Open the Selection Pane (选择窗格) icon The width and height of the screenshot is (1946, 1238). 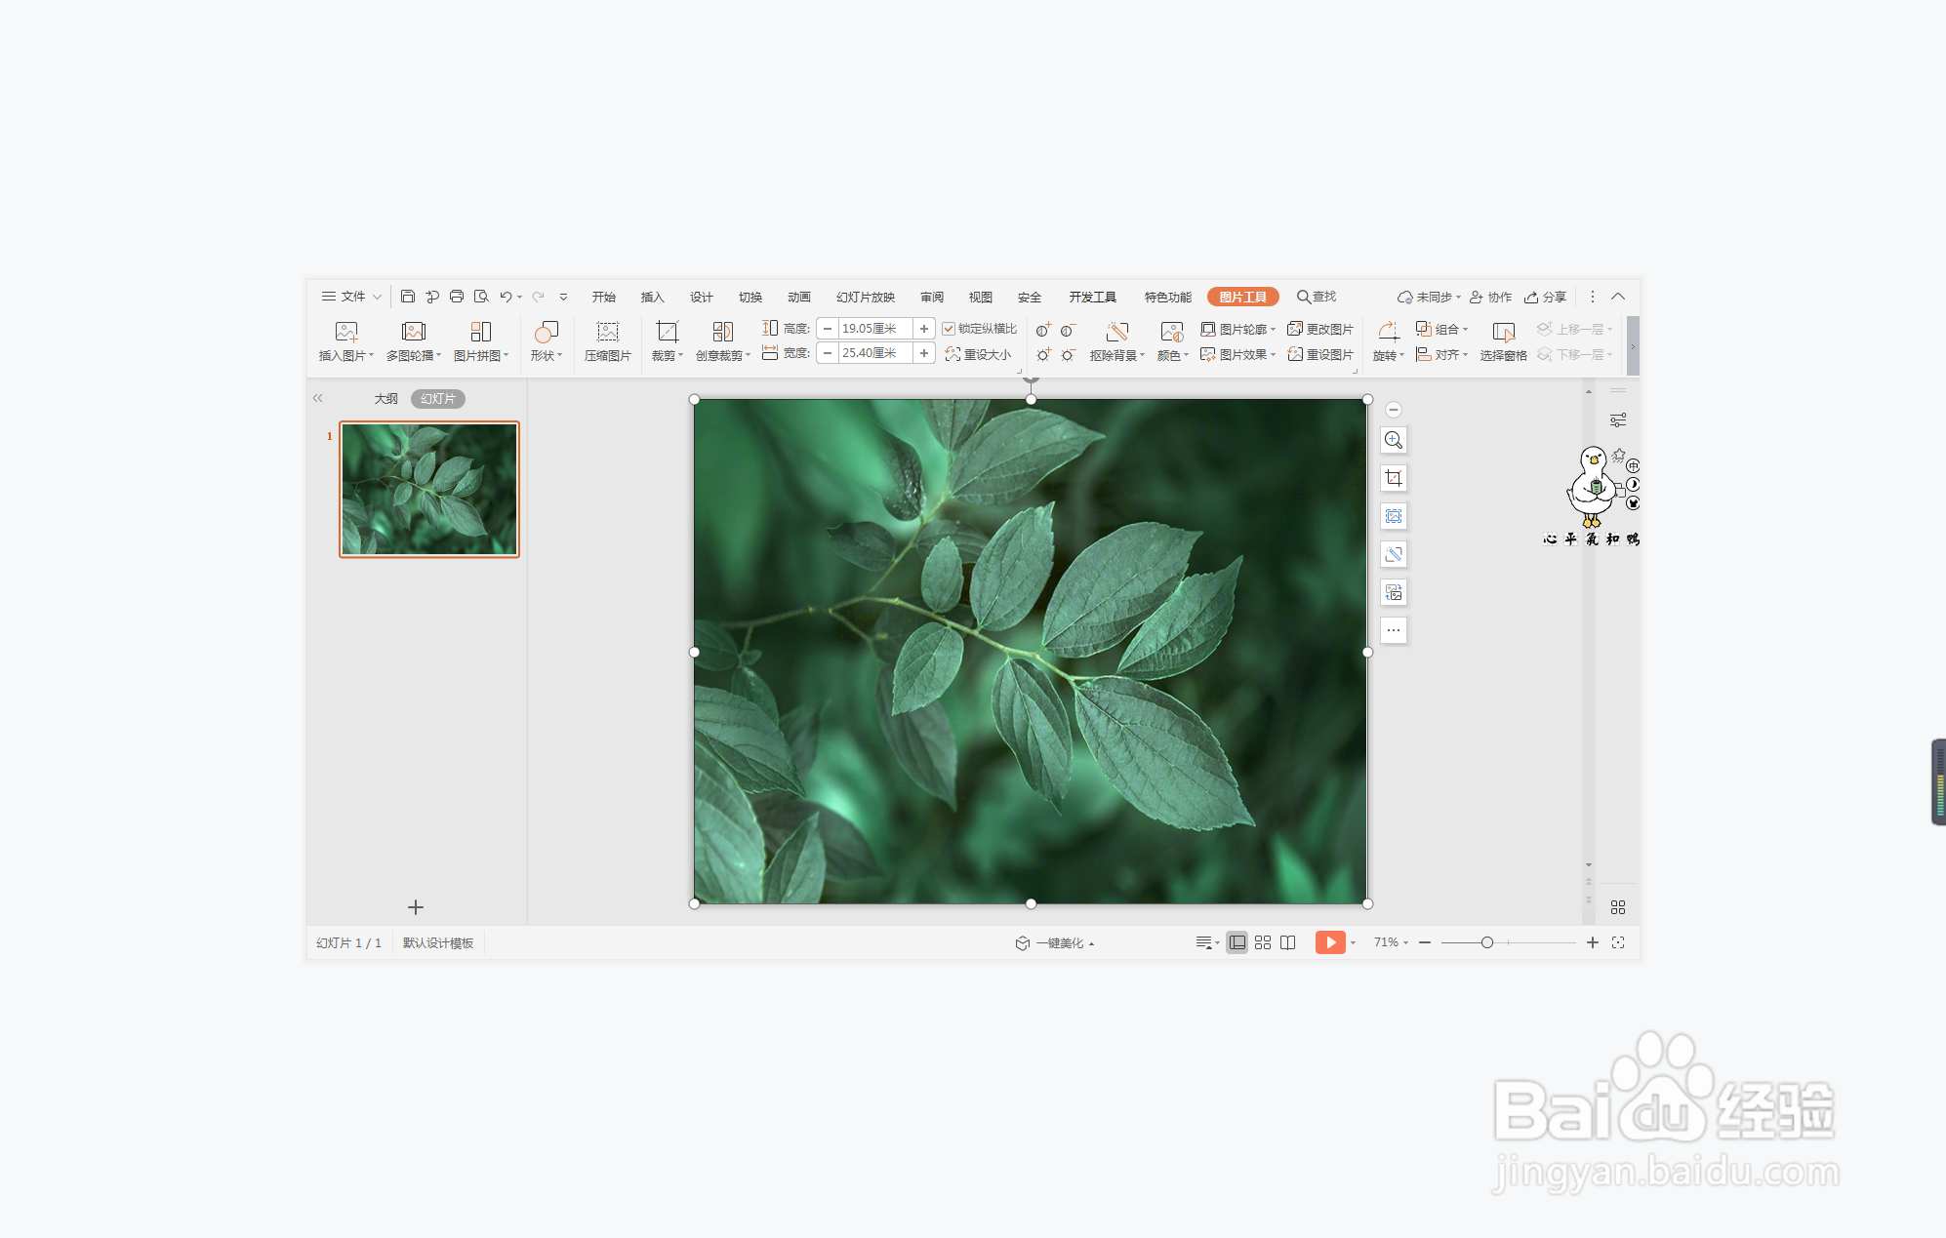(x=1503, y=332)
